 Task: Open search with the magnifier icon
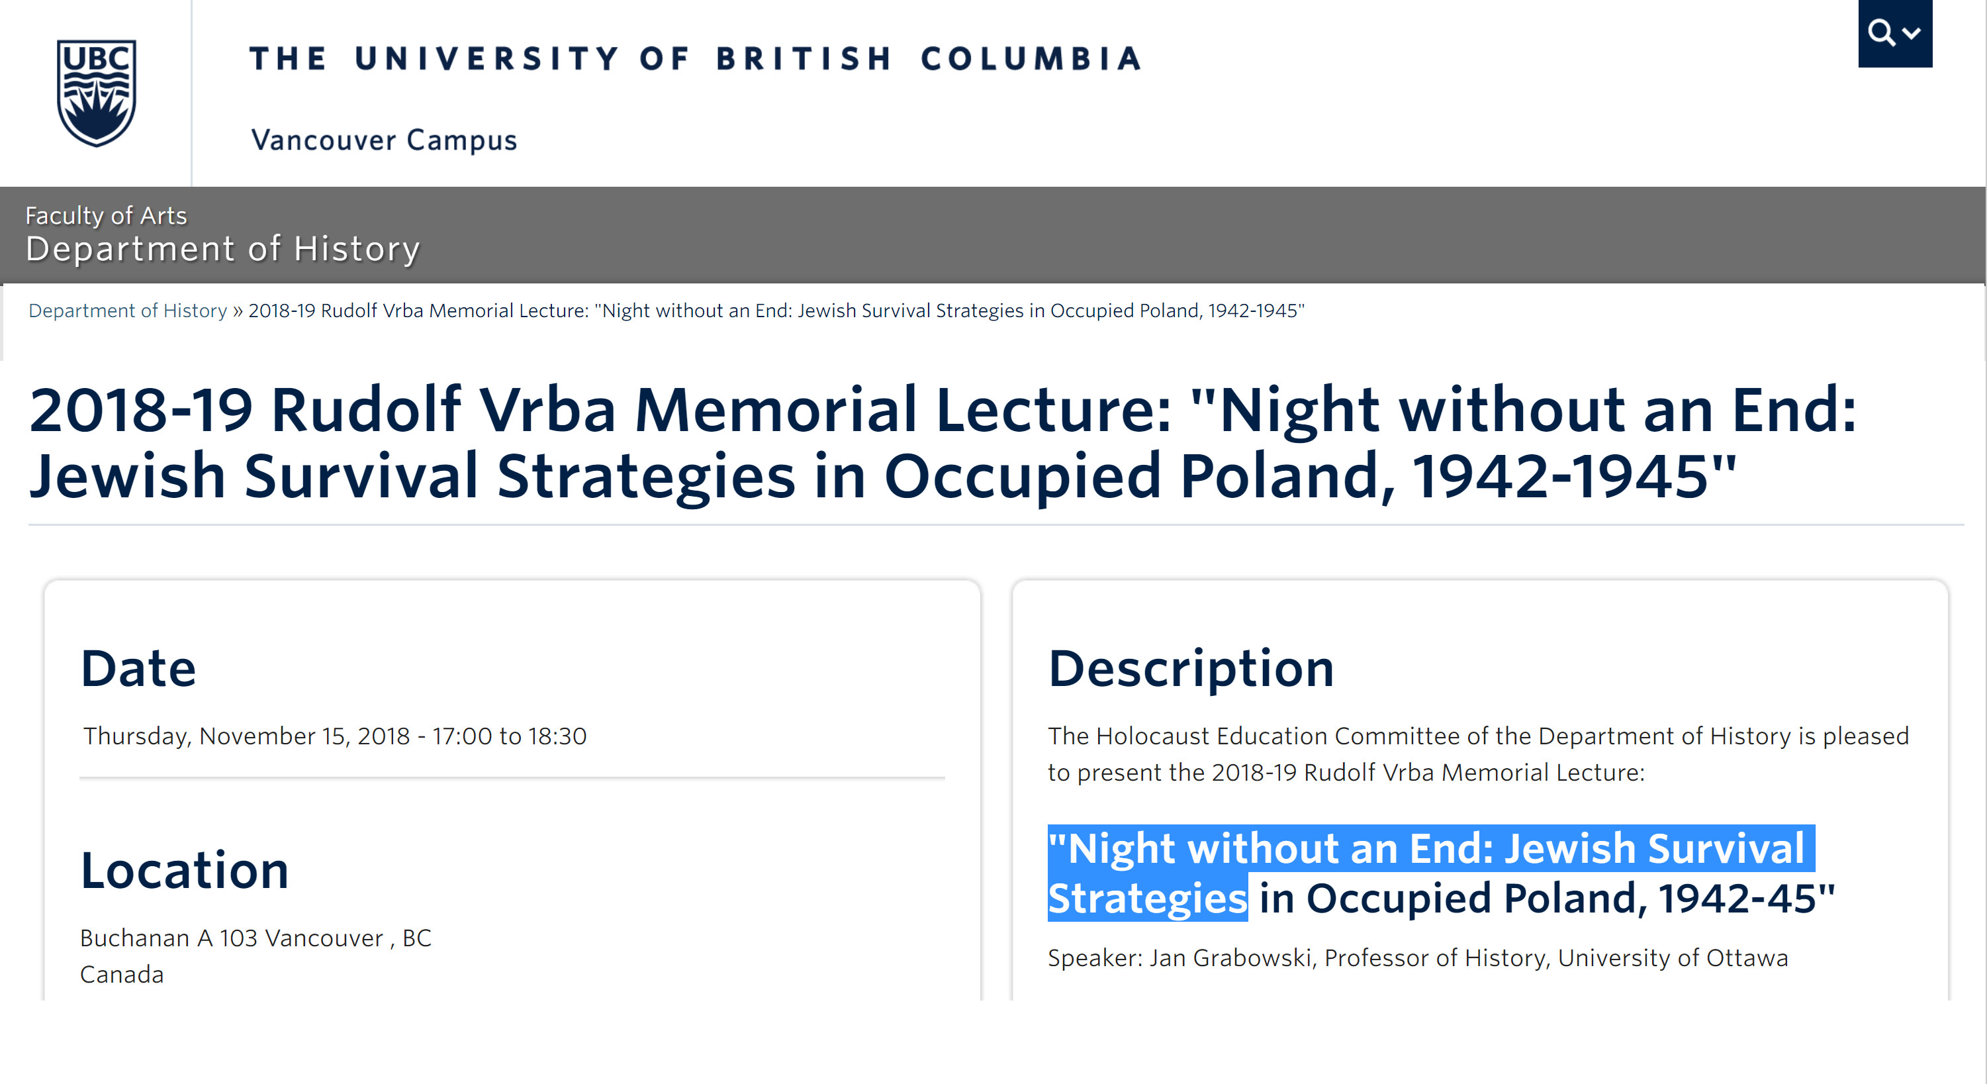click(x=1880, y=33)
